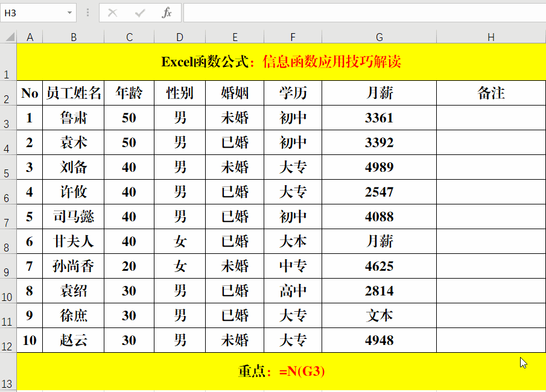
Task: Select the cell with name '袁绍'
Action: [74, 291]
